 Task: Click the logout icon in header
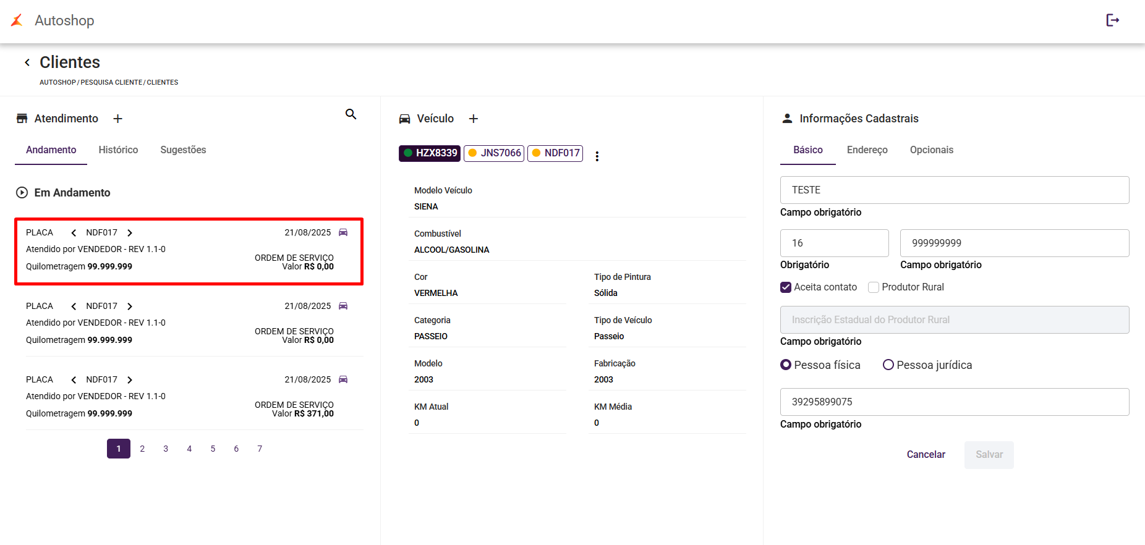point(1112,20)
